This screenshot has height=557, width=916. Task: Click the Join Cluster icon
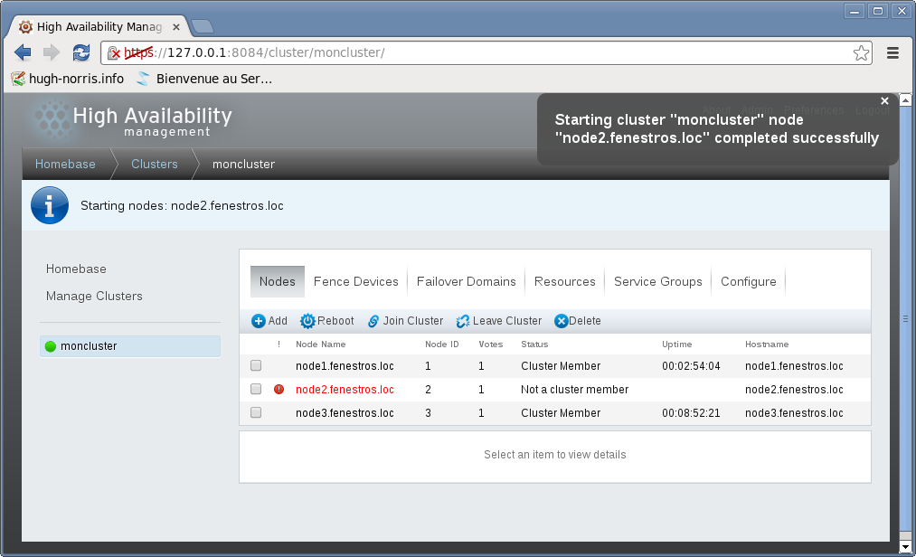[x=373, y=321]
